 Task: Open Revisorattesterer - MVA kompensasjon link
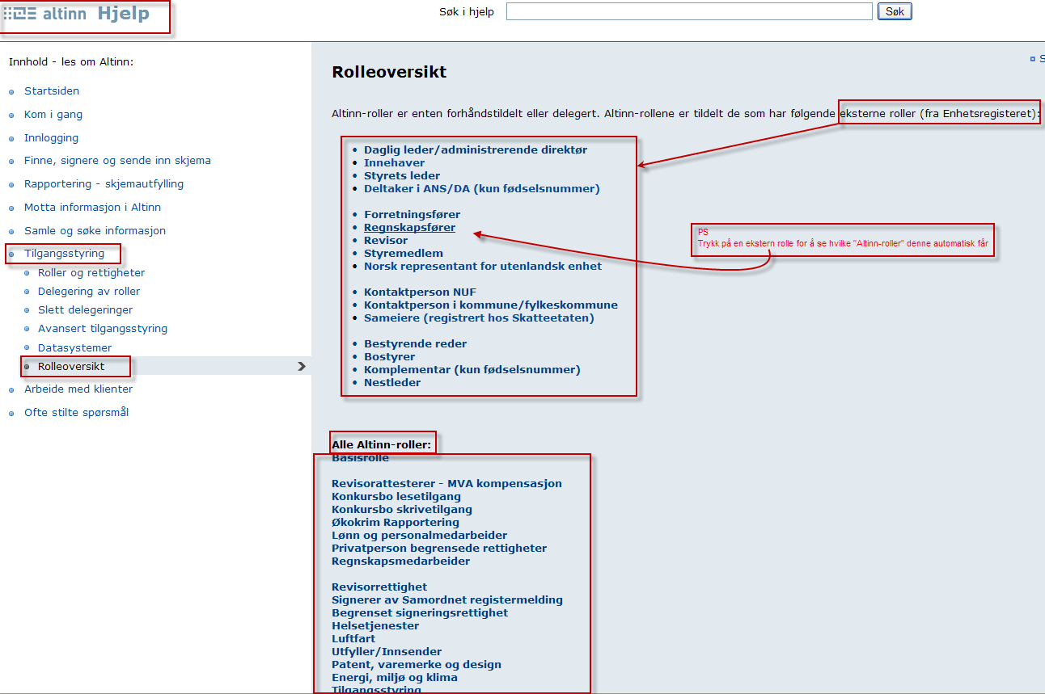(446, 484)
